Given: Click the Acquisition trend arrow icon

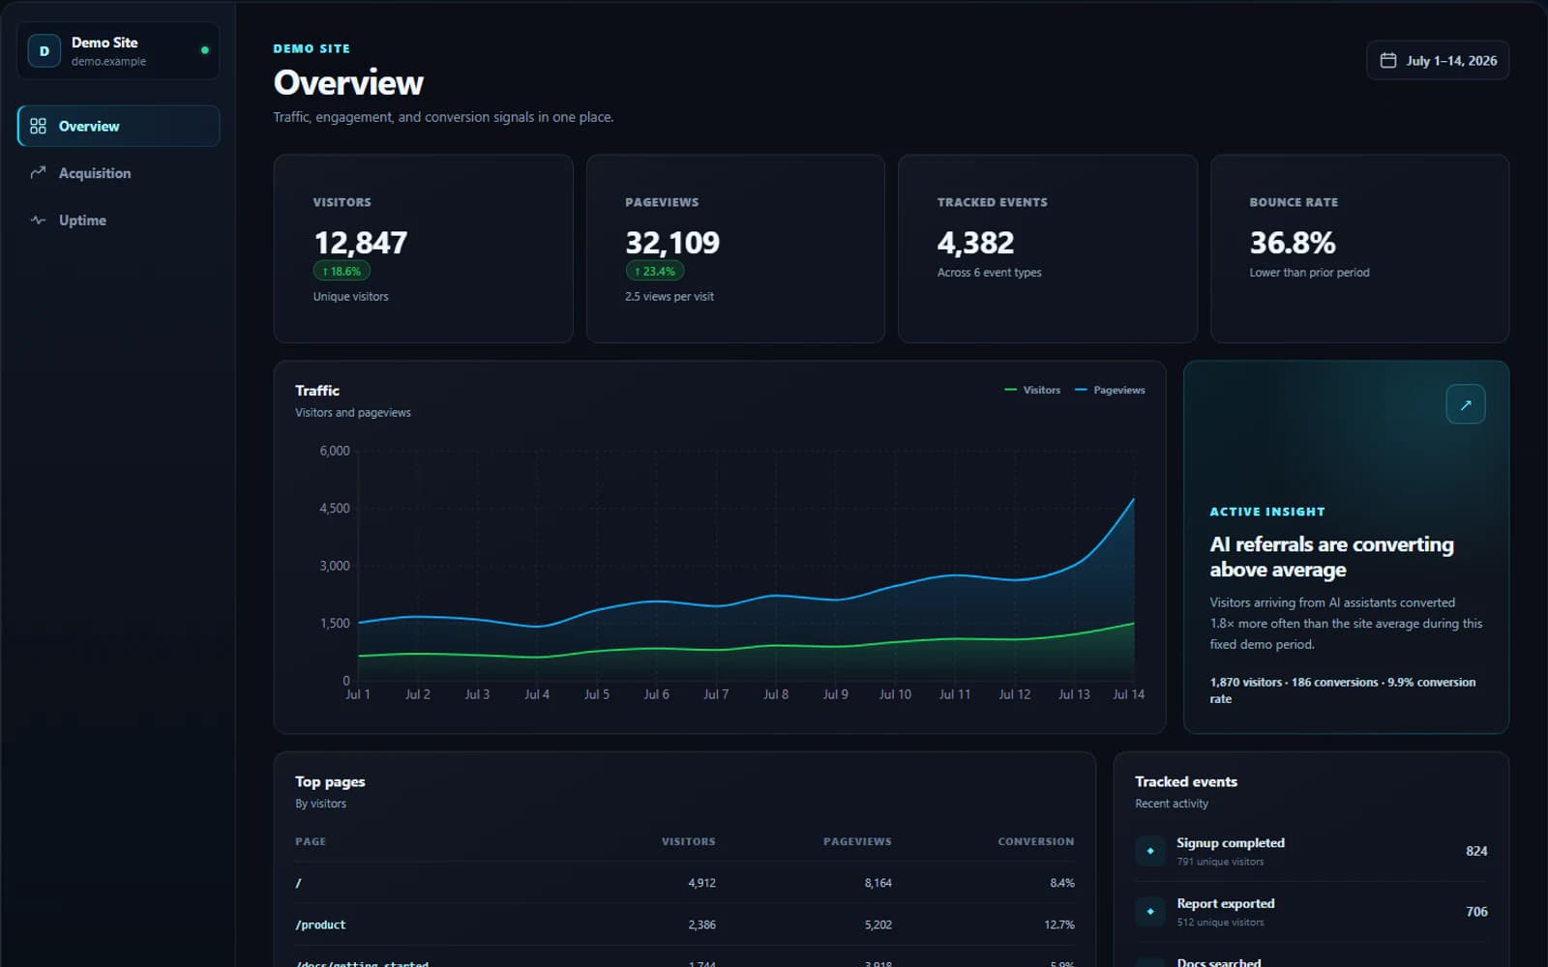Looking at the screenshot, I should coord(38,173).
